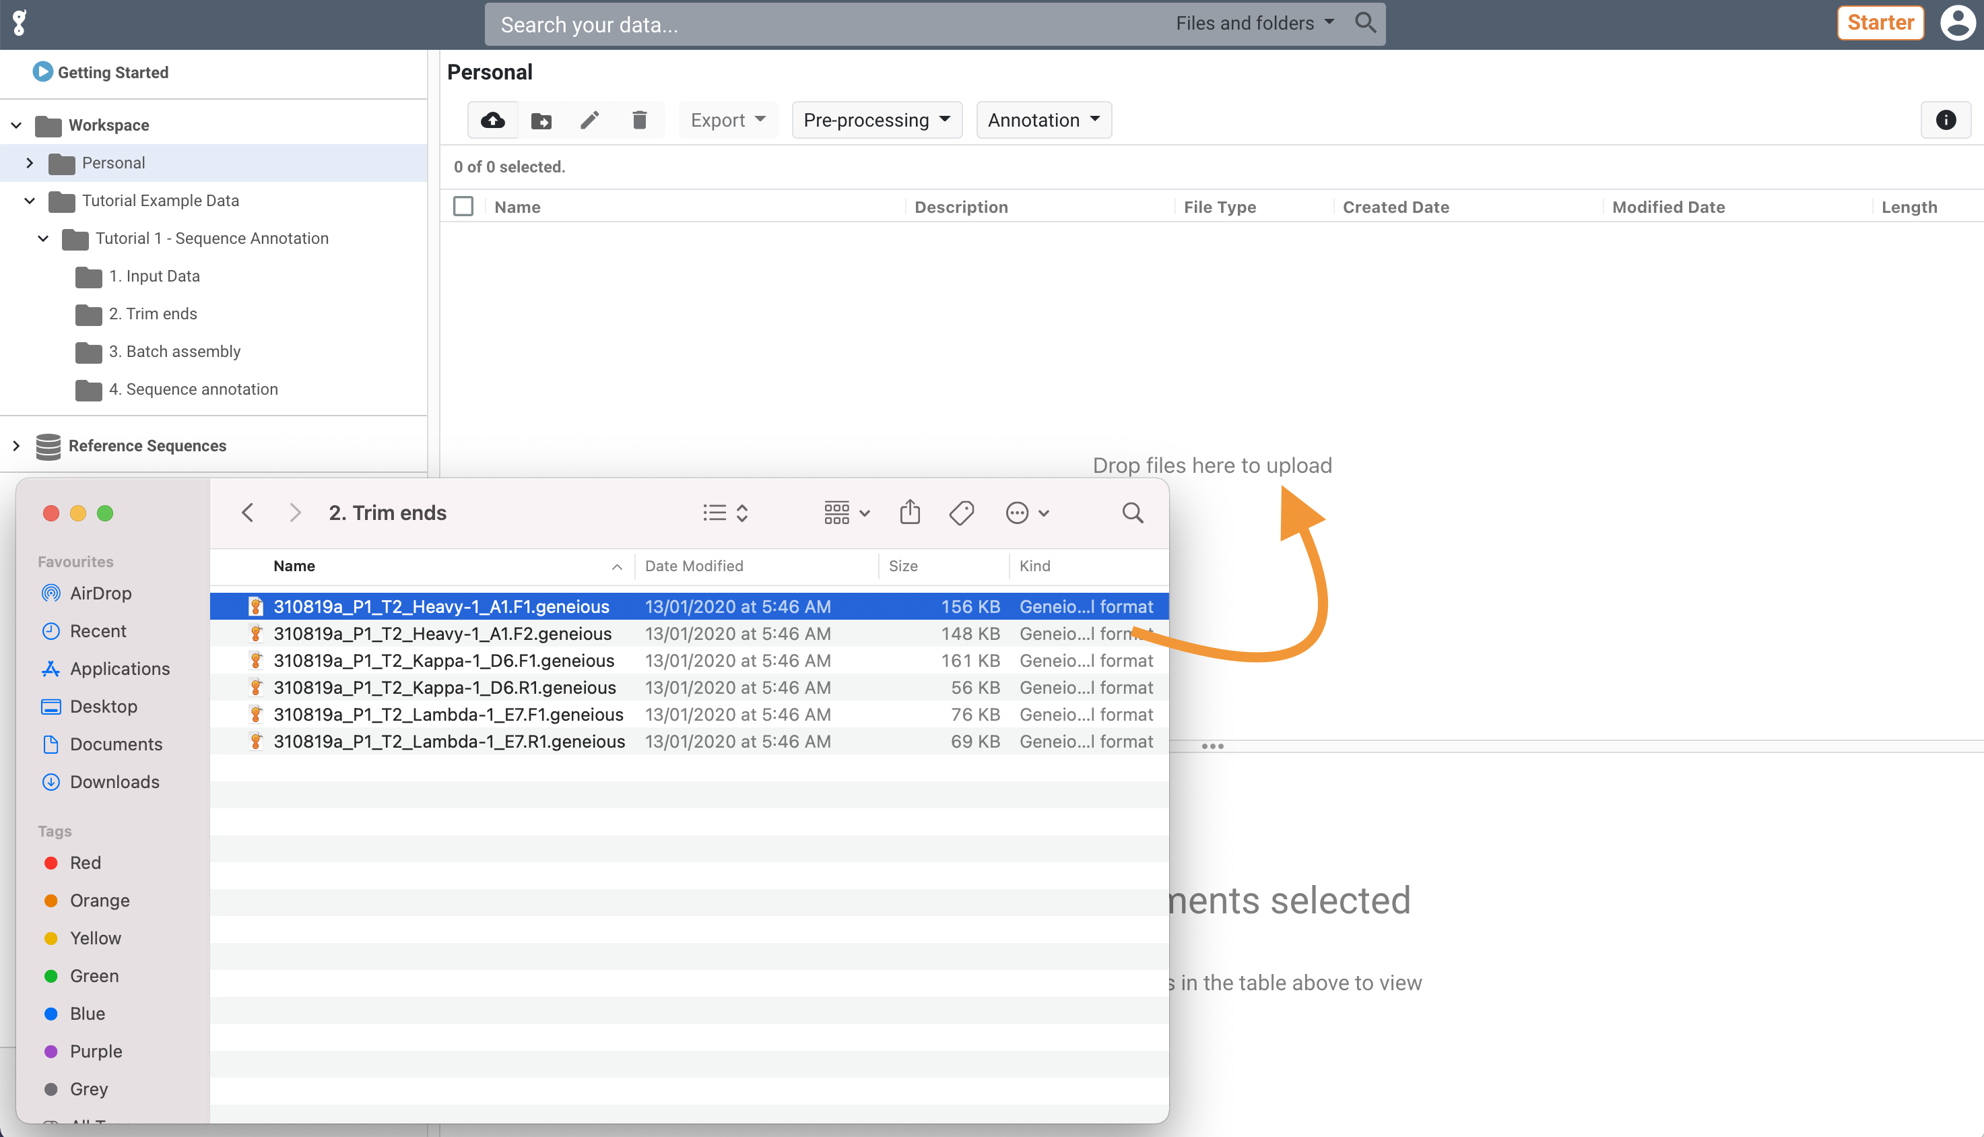This screenshot has height=1137, width=1984.
Task: Select the 2. Trim ends folder in tree
Action: 153,314
